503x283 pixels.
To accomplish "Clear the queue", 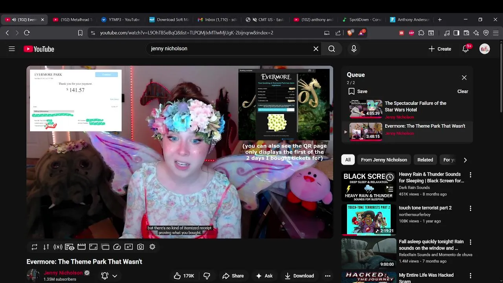I will (463, 92).
